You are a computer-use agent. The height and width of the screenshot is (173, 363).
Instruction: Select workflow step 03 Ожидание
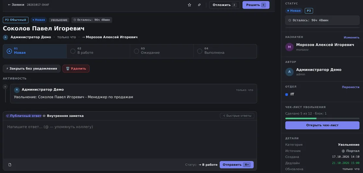point(162,51)
